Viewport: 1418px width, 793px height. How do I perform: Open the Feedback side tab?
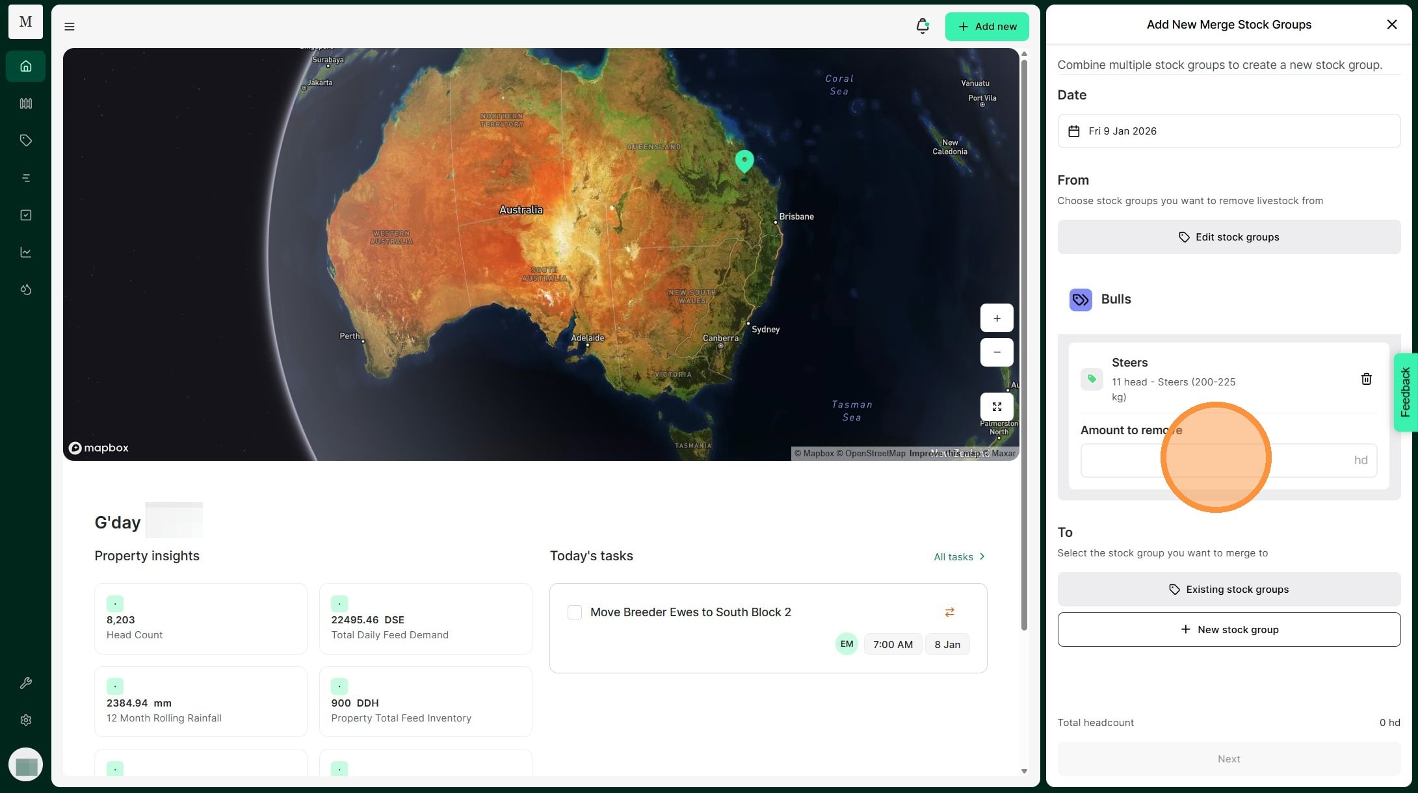pyautogui.click(x=1405, y=393)
